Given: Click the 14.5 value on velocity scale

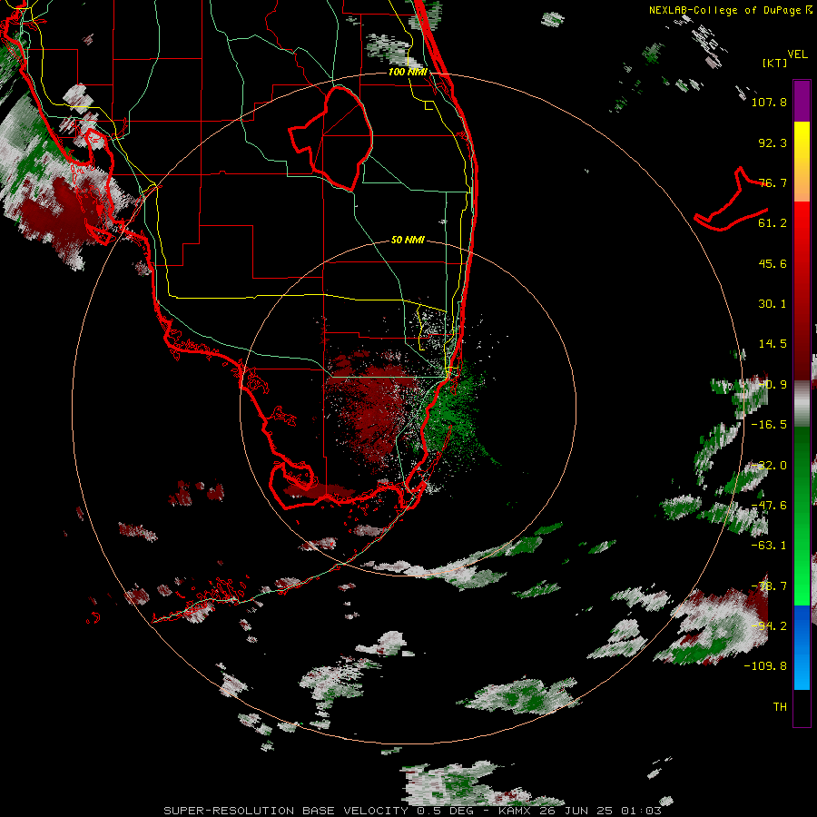Looking at the screenshot, I should [x=773, y=344].
